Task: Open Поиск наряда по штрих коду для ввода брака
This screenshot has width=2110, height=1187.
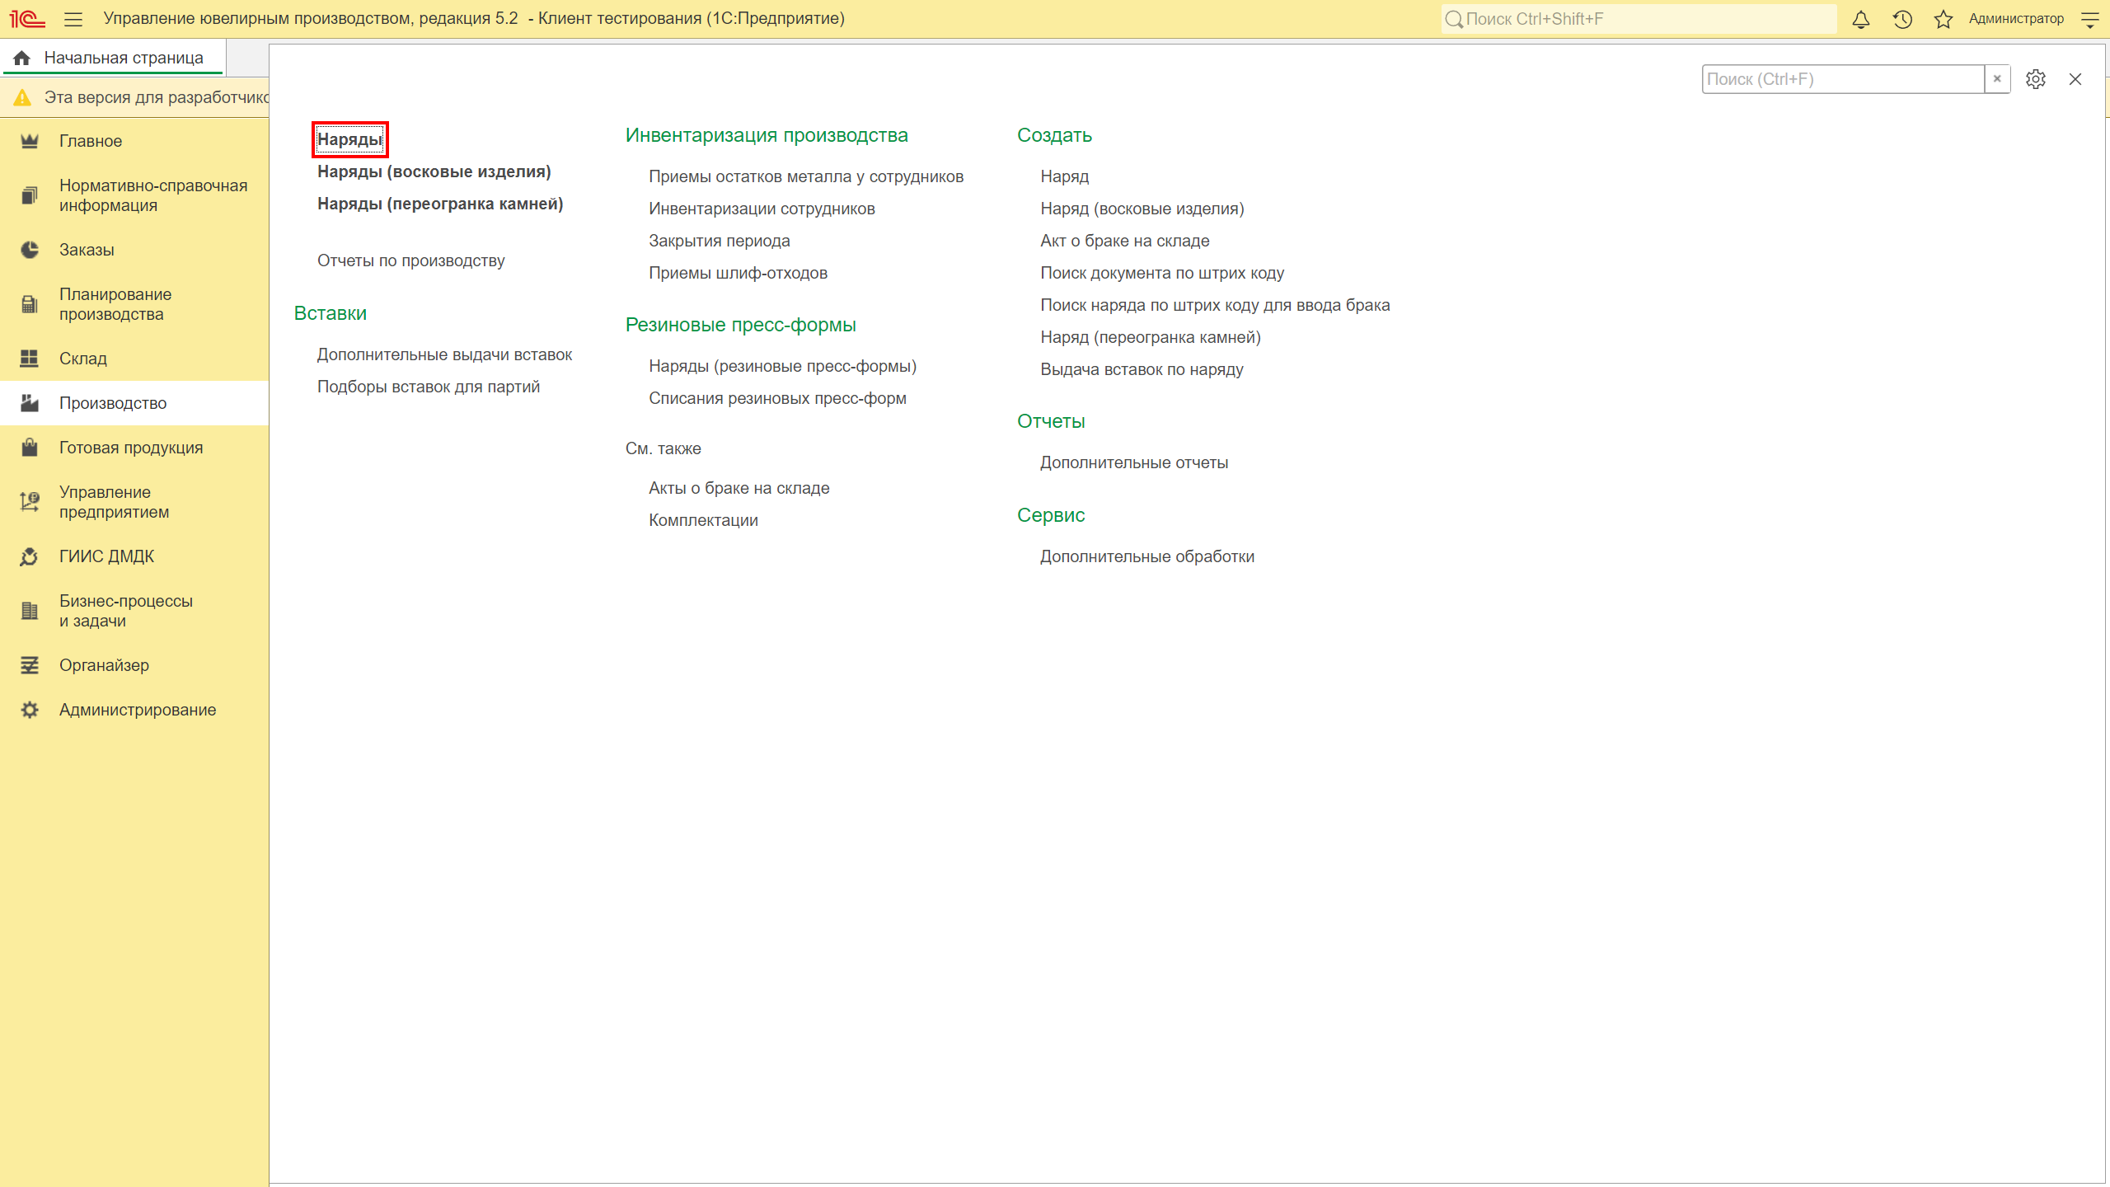Action: click(x=1215, y=305)
